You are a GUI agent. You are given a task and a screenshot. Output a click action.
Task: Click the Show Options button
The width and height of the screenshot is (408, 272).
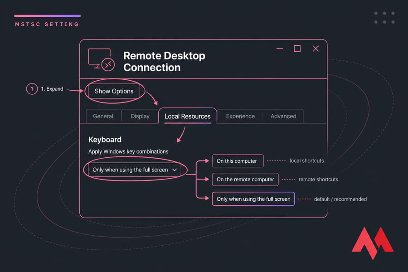114,91
